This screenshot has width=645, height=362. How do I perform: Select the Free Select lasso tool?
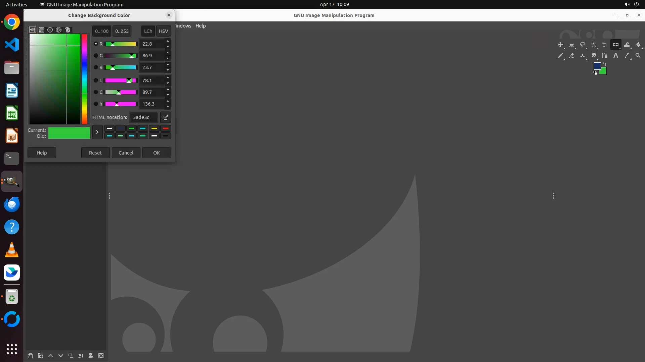(x=583, y=45)
